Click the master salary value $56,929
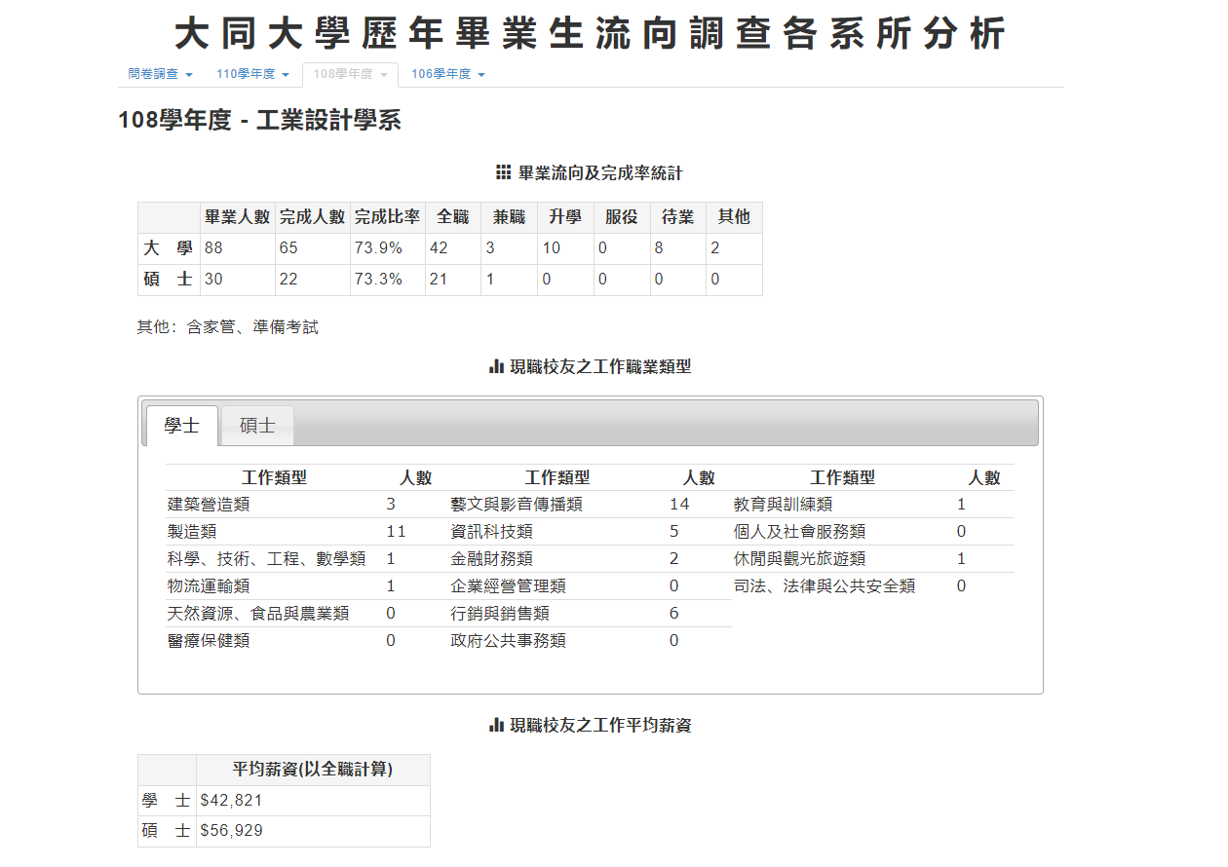The height and width of the screenshot is (867, 1228). tap(313, 832)
